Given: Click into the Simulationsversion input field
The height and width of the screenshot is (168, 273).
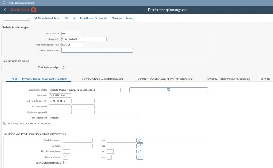Looking at the screenshot, I should point(97,51).
